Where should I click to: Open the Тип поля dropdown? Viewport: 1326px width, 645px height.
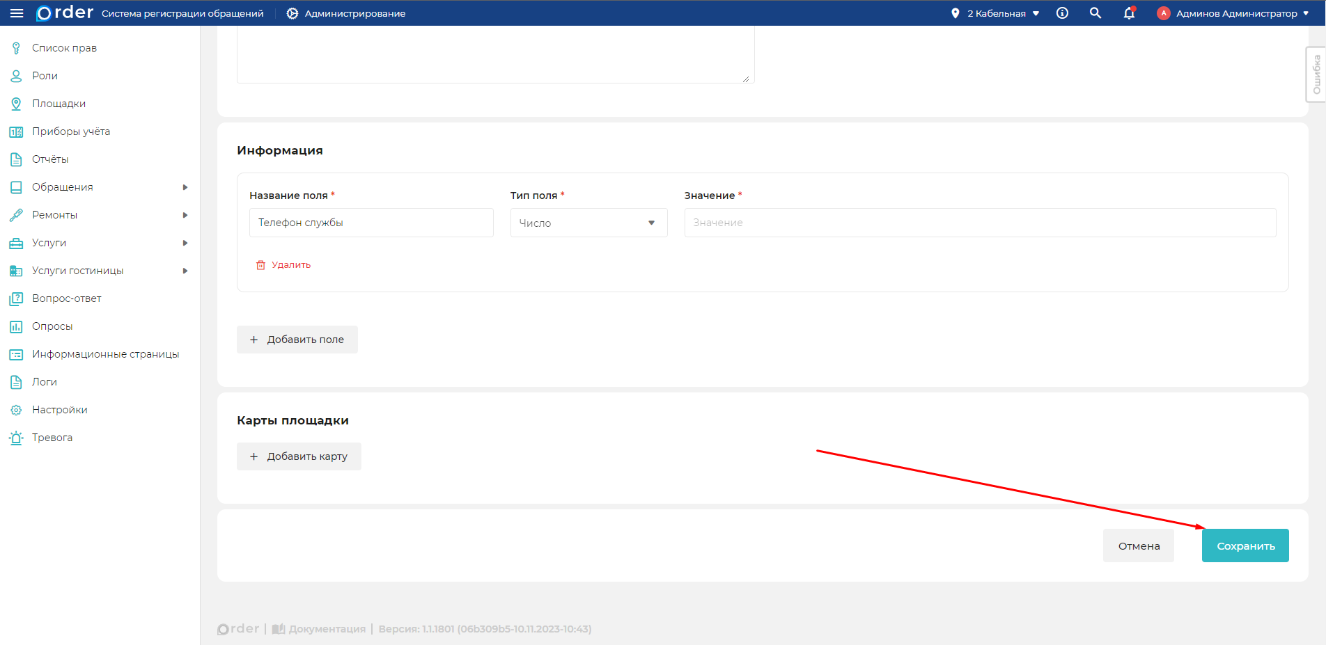click(x=588, y=223)
